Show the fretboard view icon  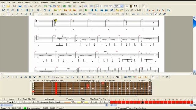pyautogui.click(x=131, y=6)
